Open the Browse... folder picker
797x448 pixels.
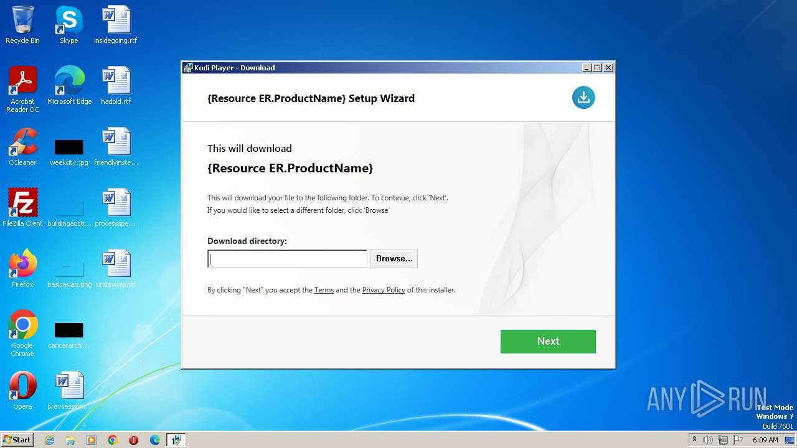click(394, 259)
